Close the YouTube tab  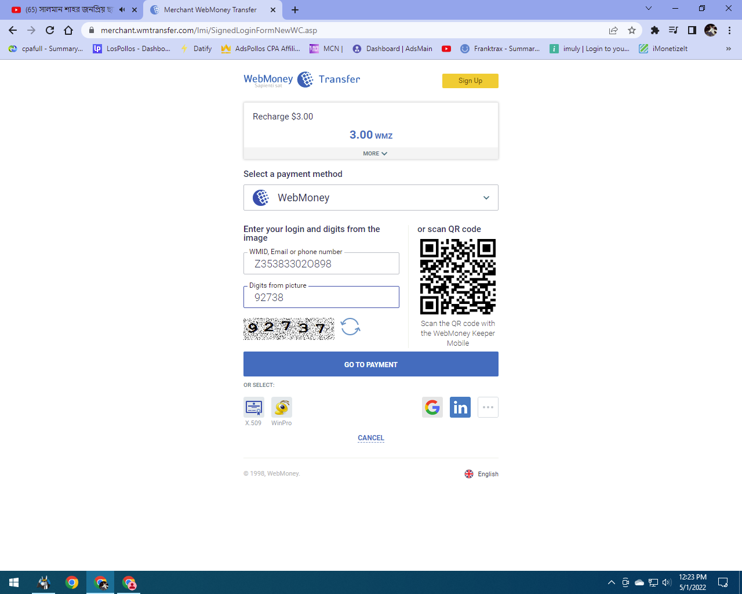coord(134,10)
